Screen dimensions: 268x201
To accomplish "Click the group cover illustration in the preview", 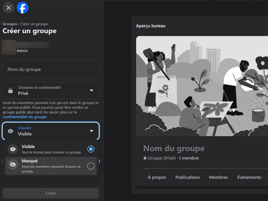I will coord(202,86).
